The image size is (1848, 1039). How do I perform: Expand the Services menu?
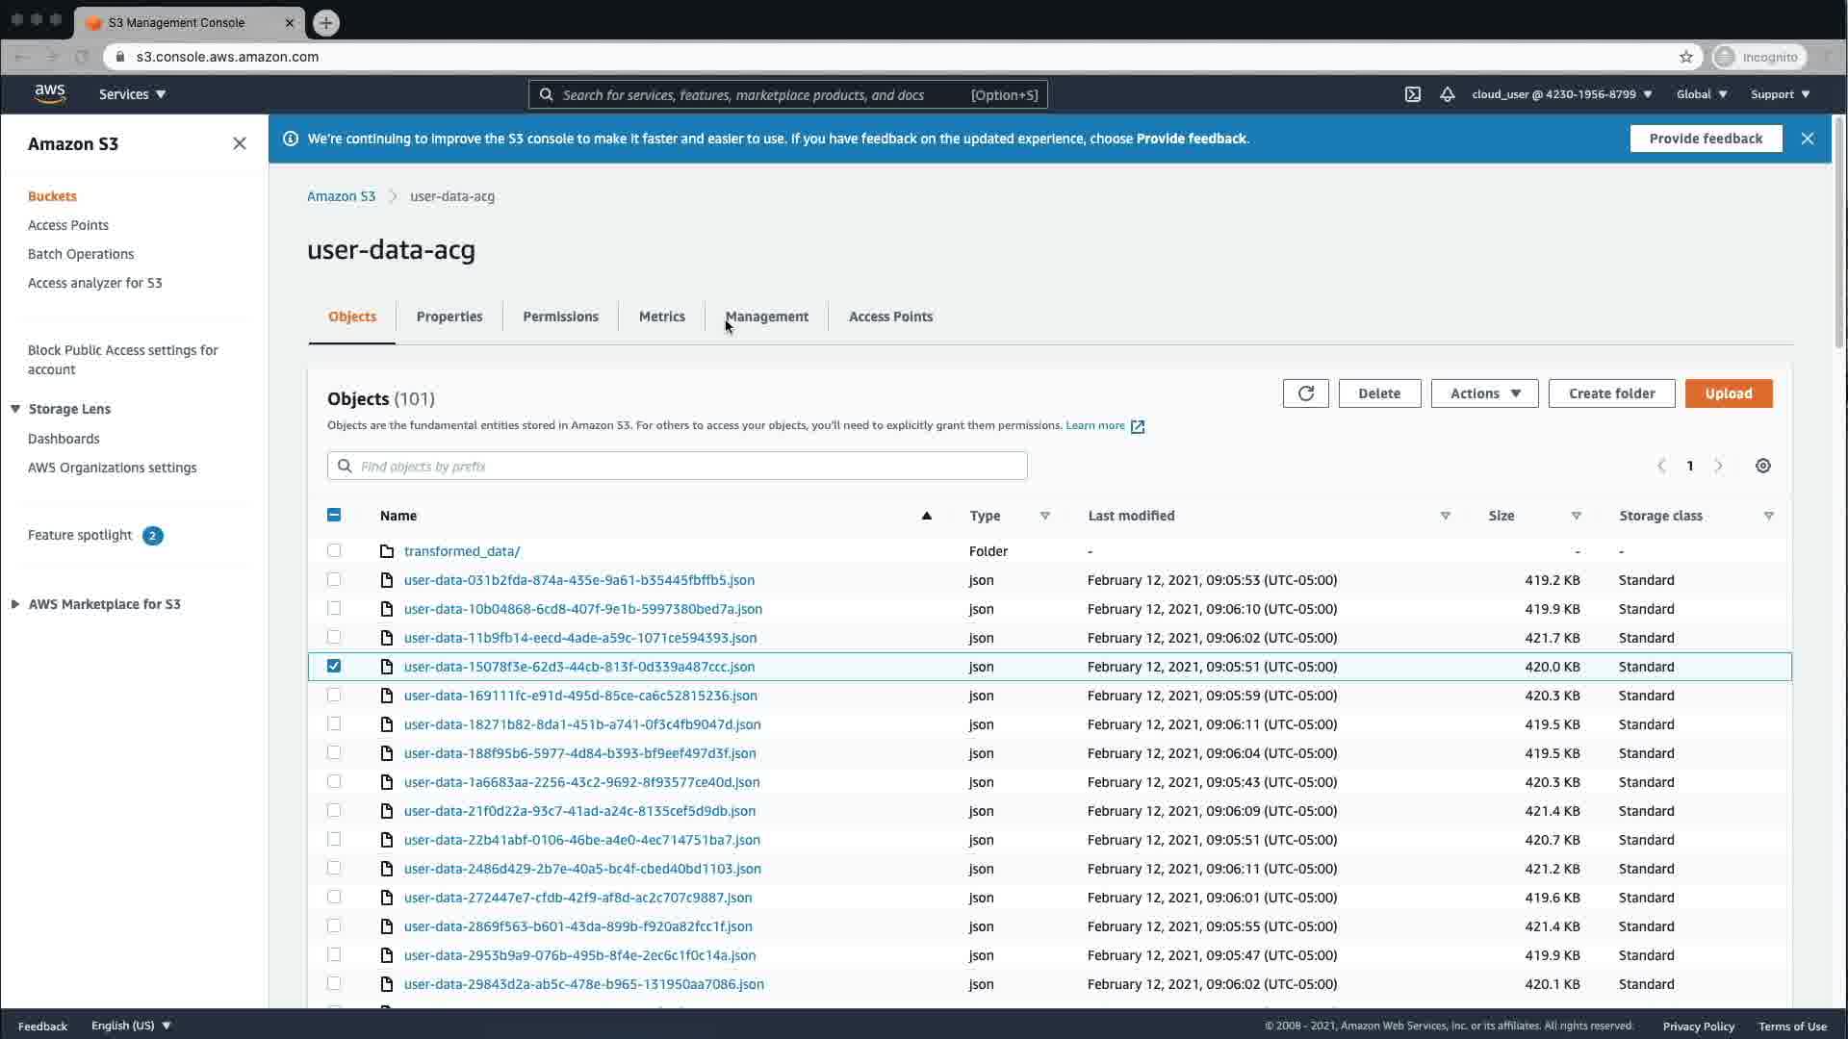point(133,94)
